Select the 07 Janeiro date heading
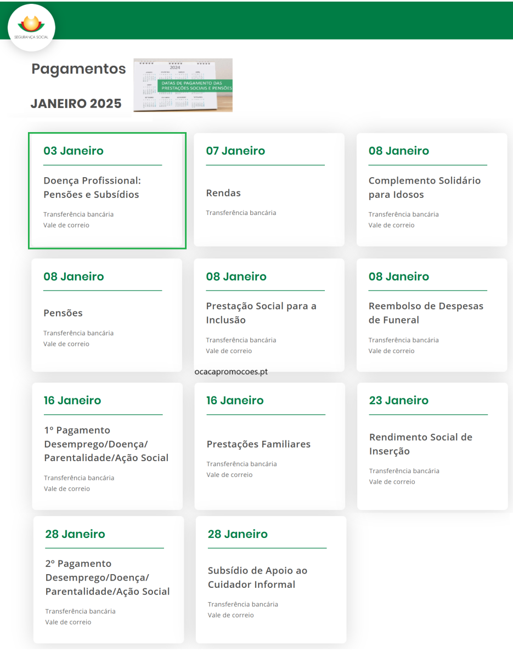 [235, 151]
